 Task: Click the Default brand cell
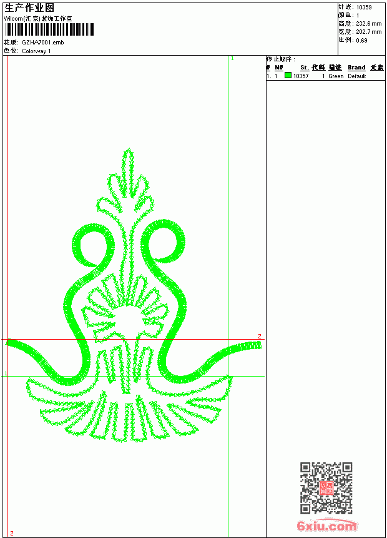(357, 76)
